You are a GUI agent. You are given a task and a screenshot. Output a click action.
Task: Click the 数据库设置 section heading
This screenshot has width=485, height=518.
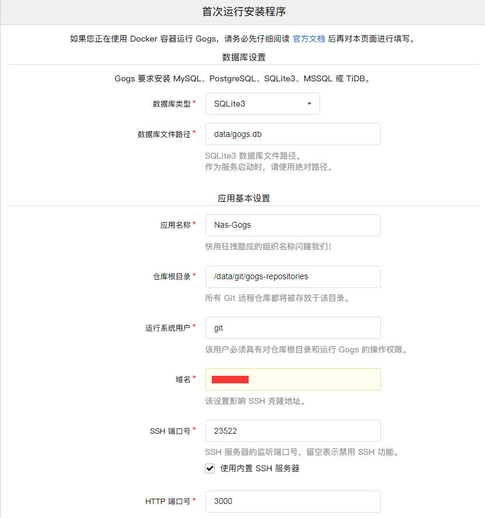pyautogui.click(x=244, y=57)
